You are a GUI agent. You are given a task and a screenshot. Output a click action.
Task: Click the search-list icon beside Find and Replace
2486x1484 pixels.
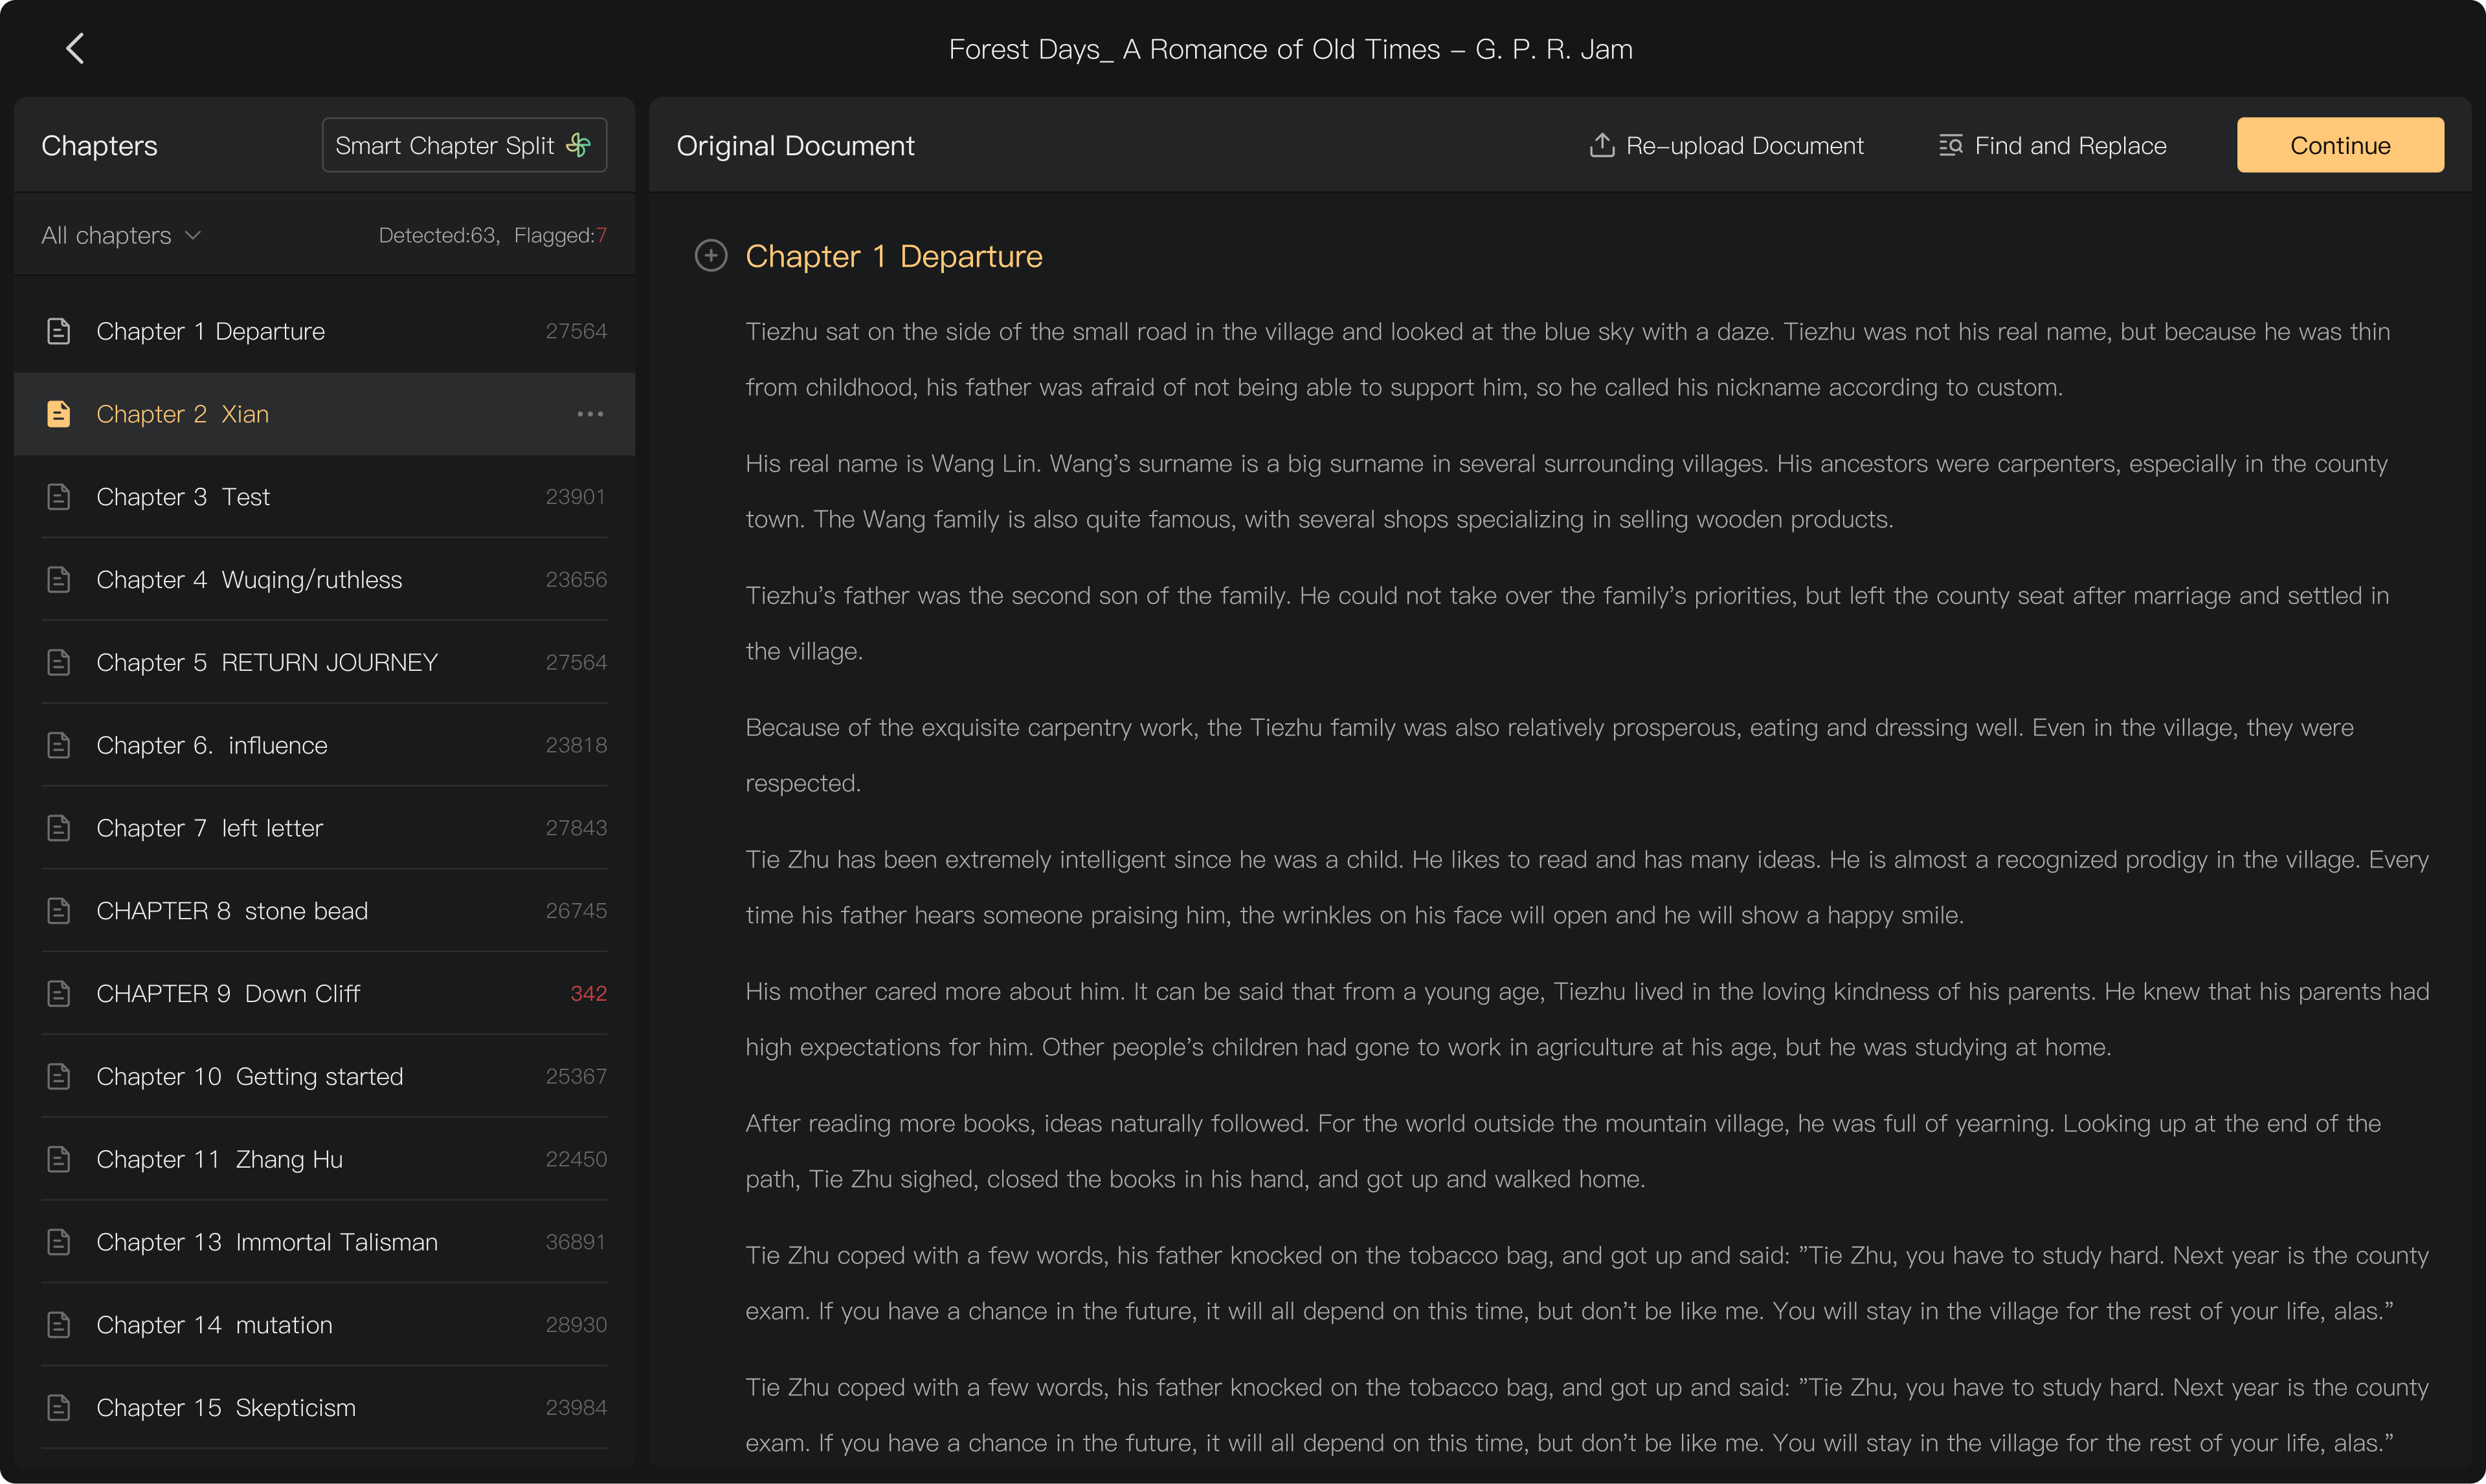pyautogui.click(x=1951, y=145)
